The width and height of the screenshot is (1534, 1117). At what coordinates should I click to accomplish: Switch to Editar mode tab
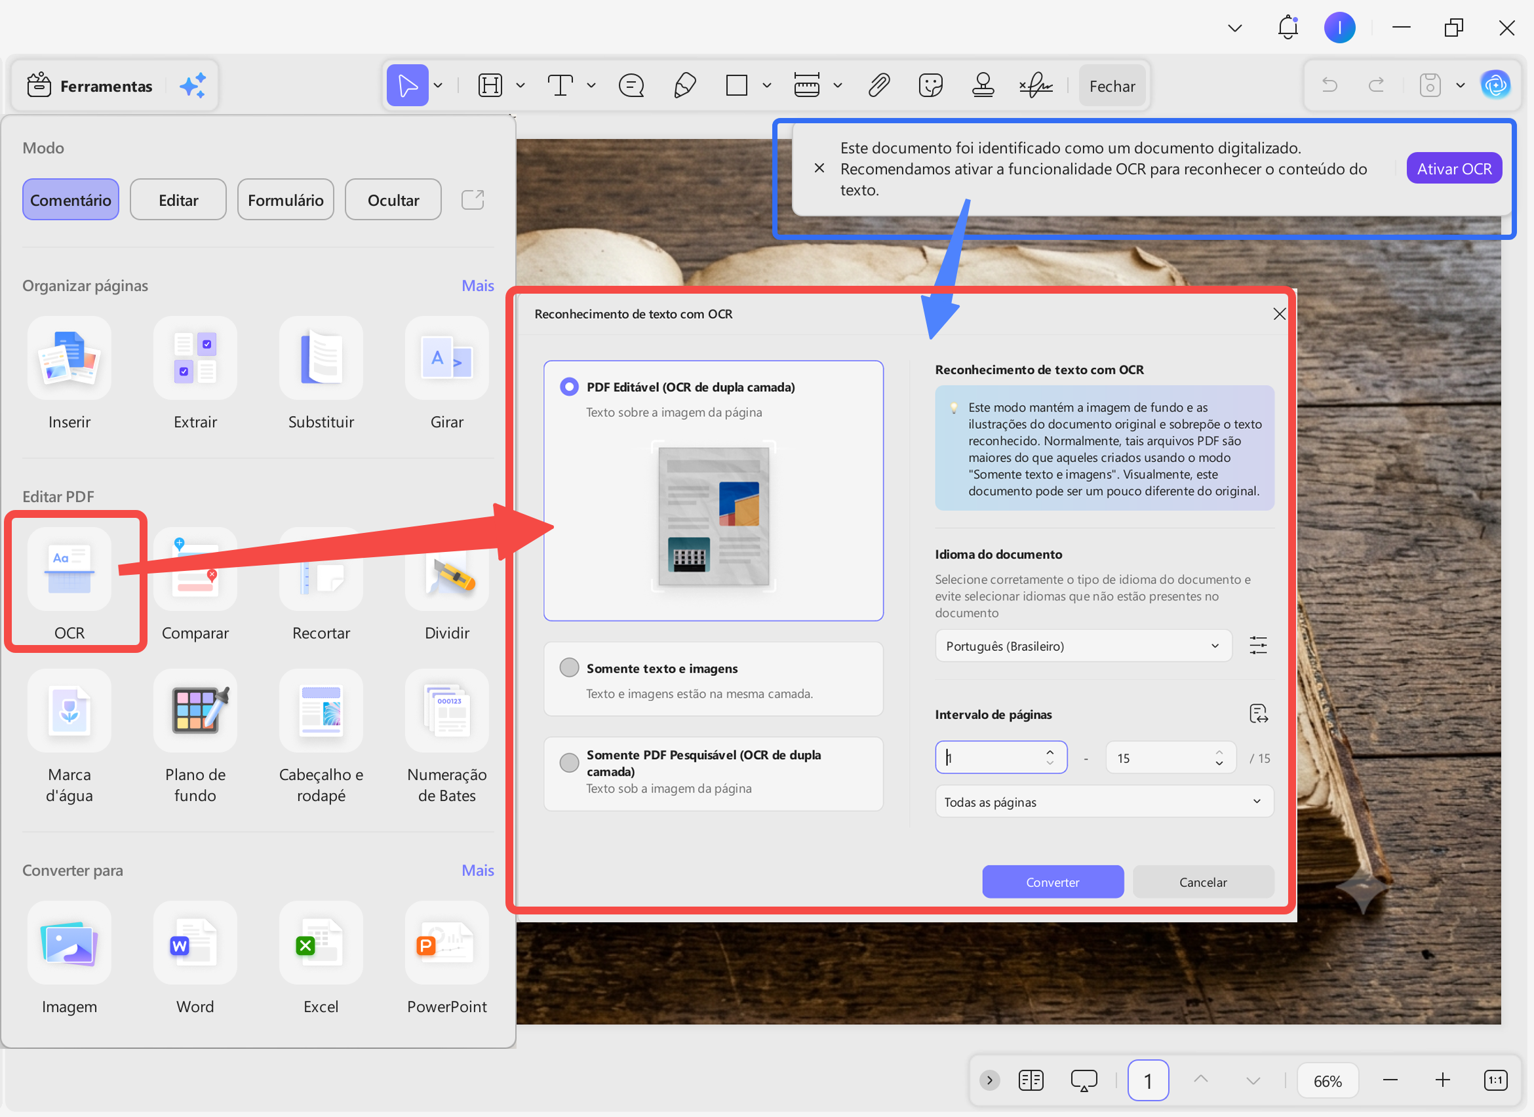(x=178, y=200)
